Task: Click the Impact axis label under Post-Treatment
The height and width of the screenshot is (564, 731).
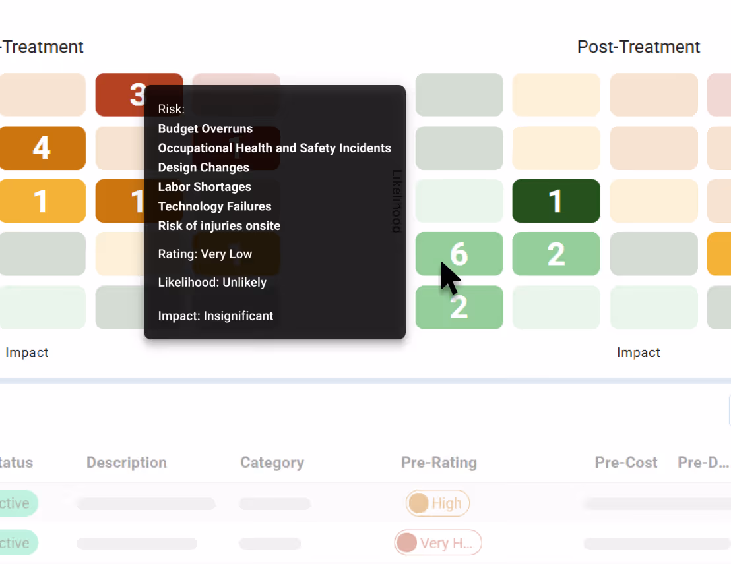Action: [638, 352]
